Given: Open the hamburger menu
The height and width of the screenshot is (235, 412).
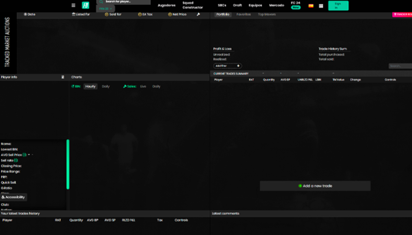Looking at the screenshot, I should click(x=73, y=5).
